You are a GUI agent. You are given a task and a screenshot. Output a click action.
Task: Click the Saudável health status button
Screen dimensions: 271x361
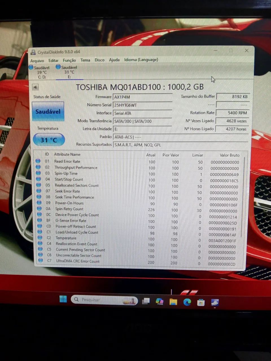48,112
